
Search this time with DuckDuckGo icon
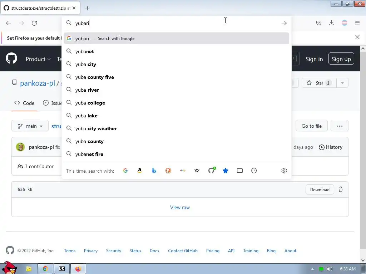168,171
